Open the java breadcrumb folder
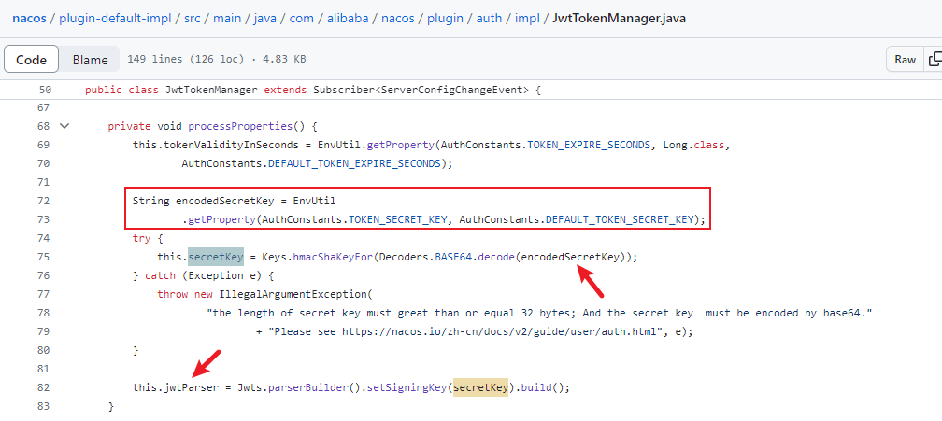 click(x=265, y=18)
